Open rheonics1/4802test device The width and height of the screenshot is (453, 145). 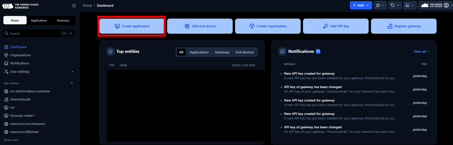click(24, 132)
